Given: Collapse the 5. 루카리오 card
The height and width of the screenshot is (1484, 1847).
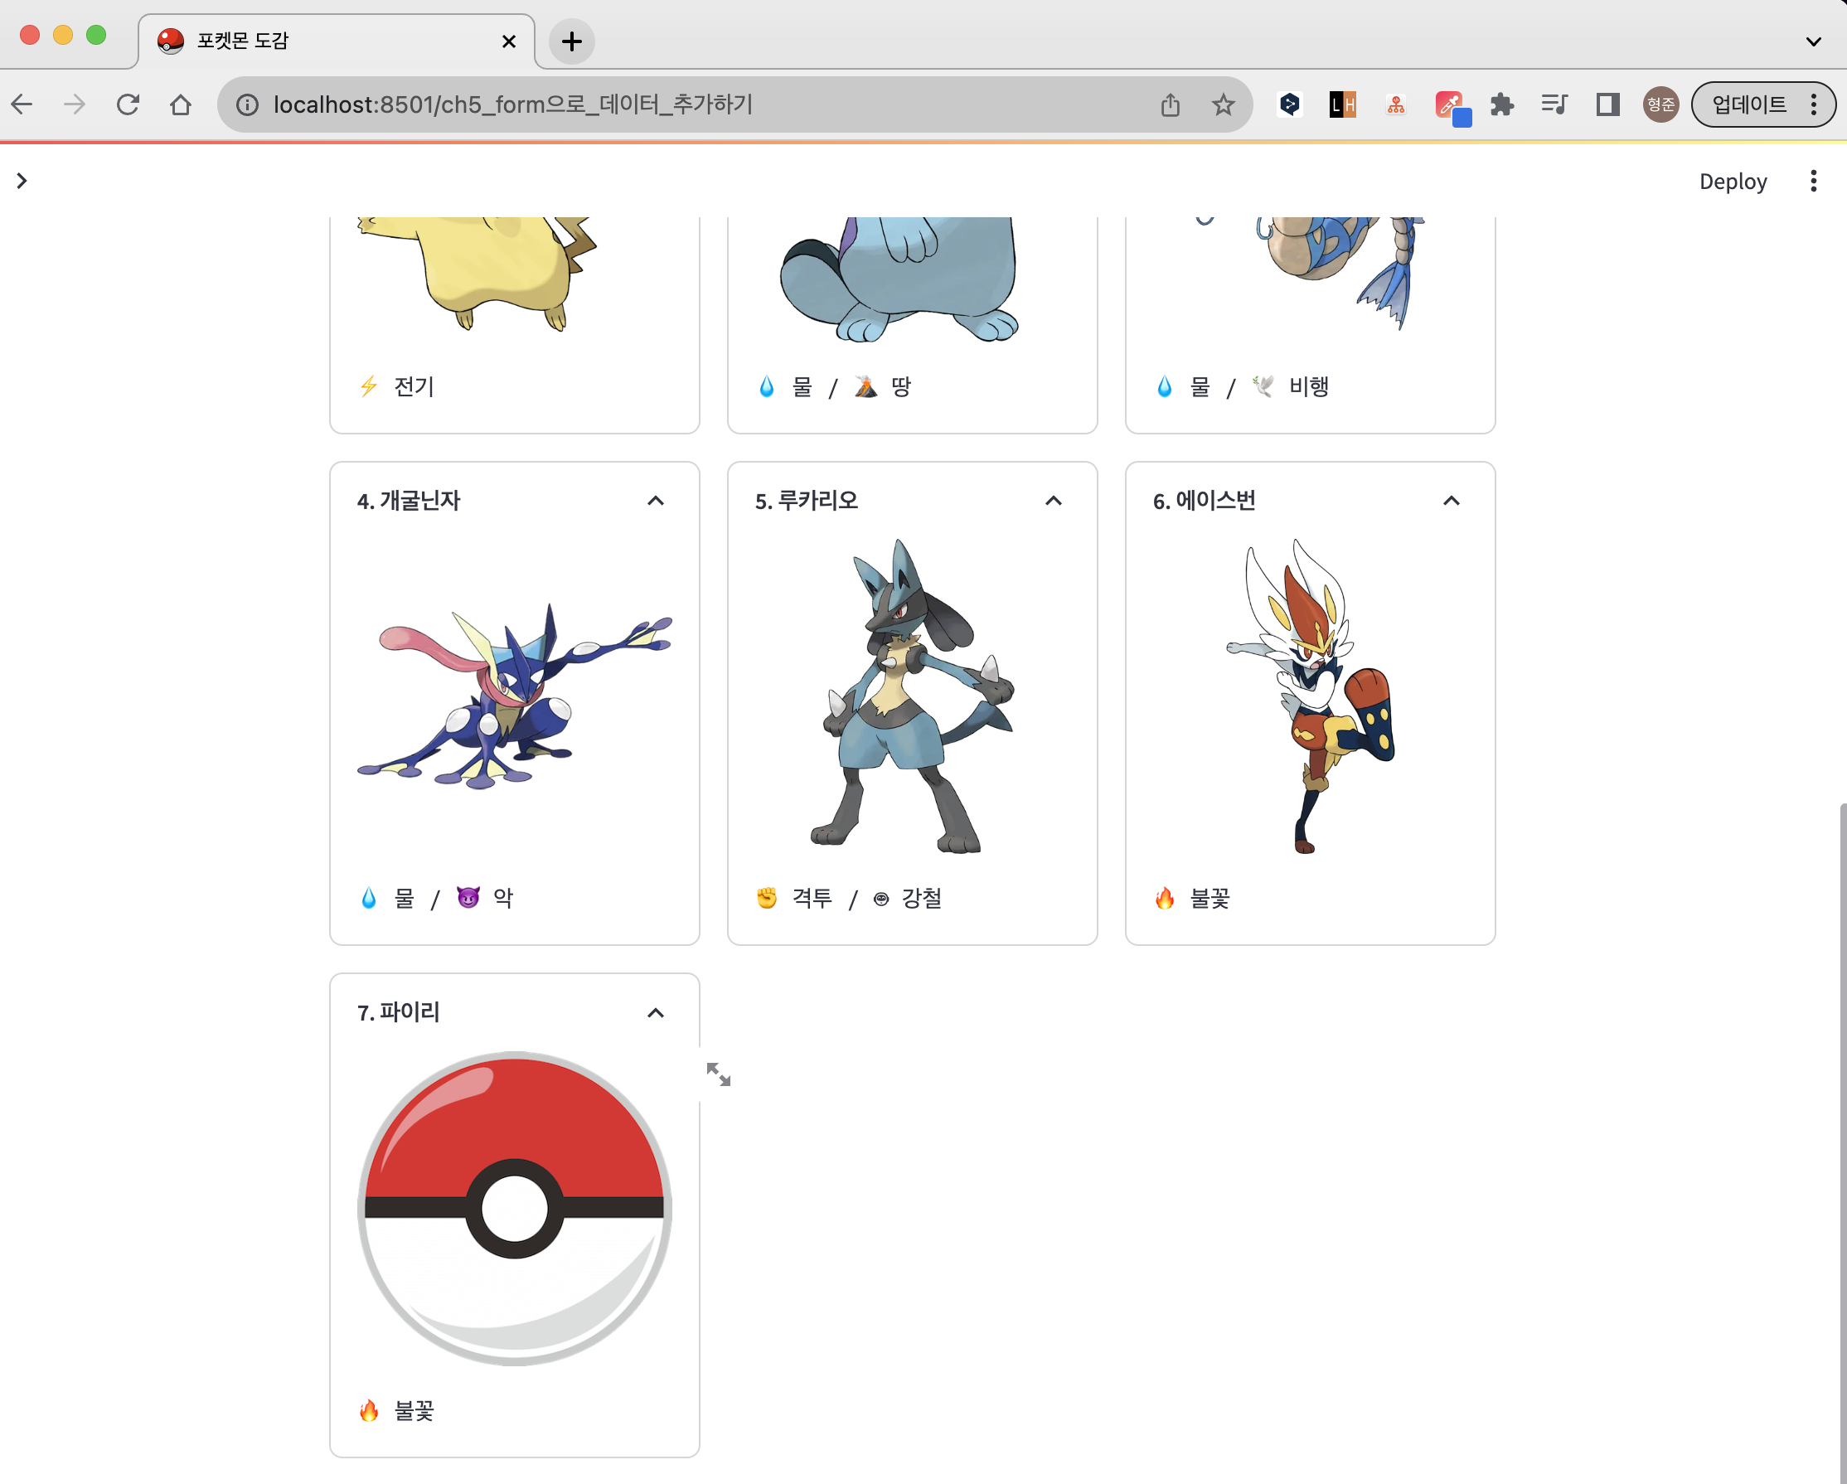Looking at the screenshot, I should click(x=1053, y=502).
